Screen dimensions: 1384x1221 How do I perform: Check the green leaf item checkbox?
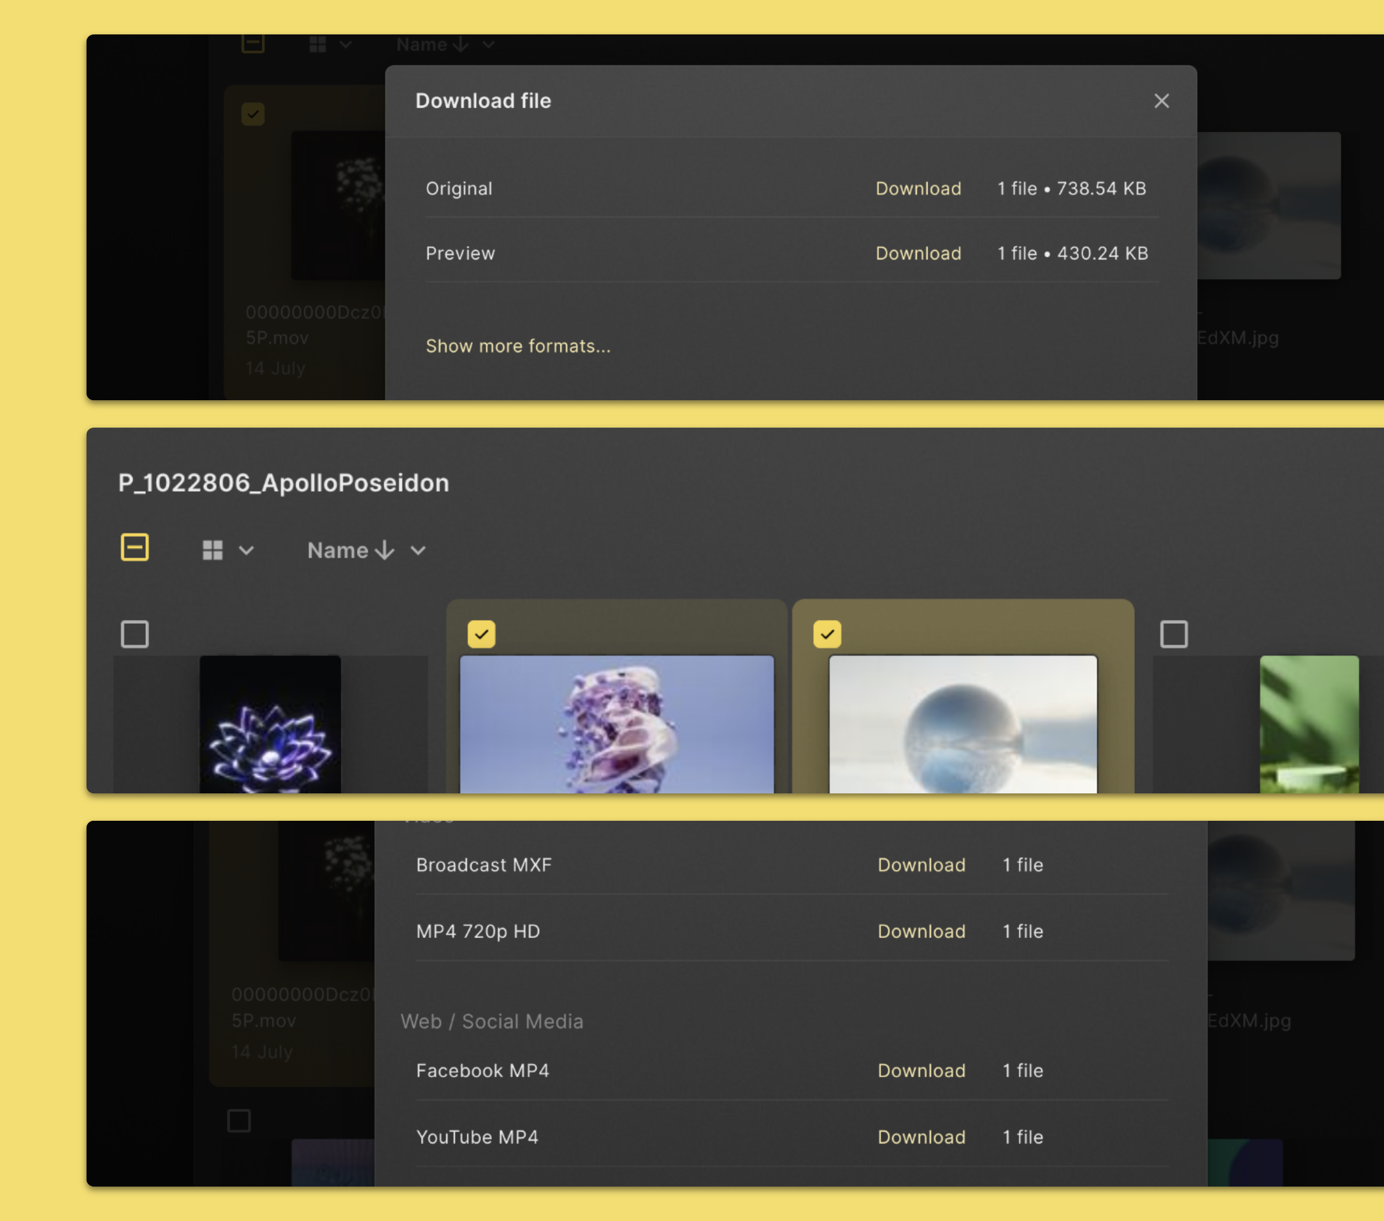[1174, 635]
